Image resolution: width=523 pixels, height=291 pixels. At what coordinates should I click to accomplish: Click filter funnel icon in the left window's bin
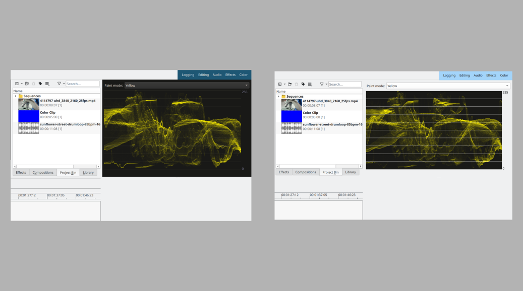pos(59,84)
